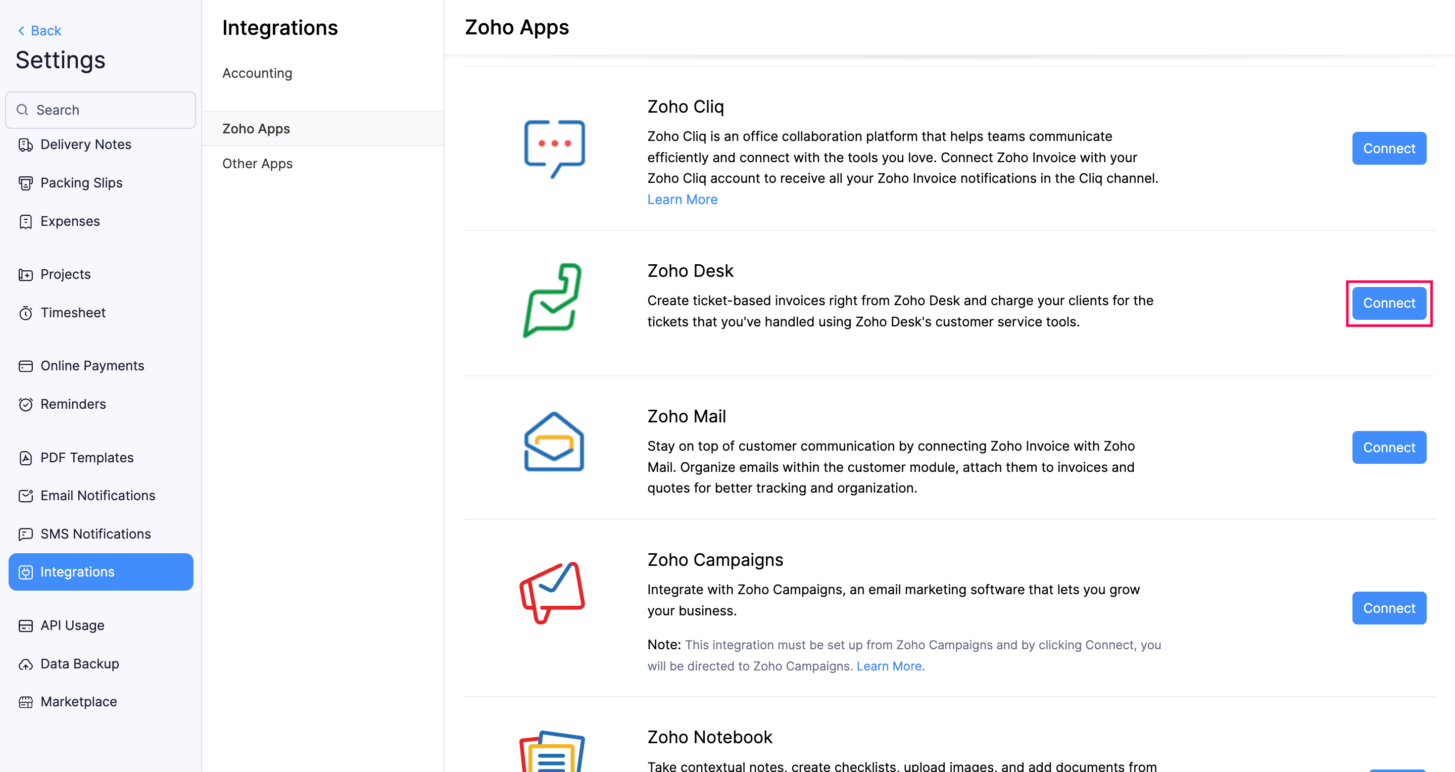
Task: Open Expenses using its sidebar icon
Action: pyautogui.click(x=26, y=221)
